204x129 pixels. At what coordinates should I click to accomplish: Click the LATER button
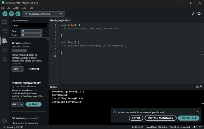click(136, 118)
